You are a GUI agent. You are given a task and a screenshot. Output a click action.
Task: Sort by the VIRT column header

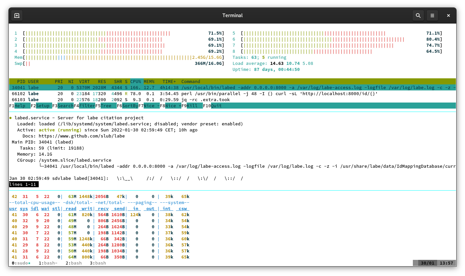pos(84,82)
